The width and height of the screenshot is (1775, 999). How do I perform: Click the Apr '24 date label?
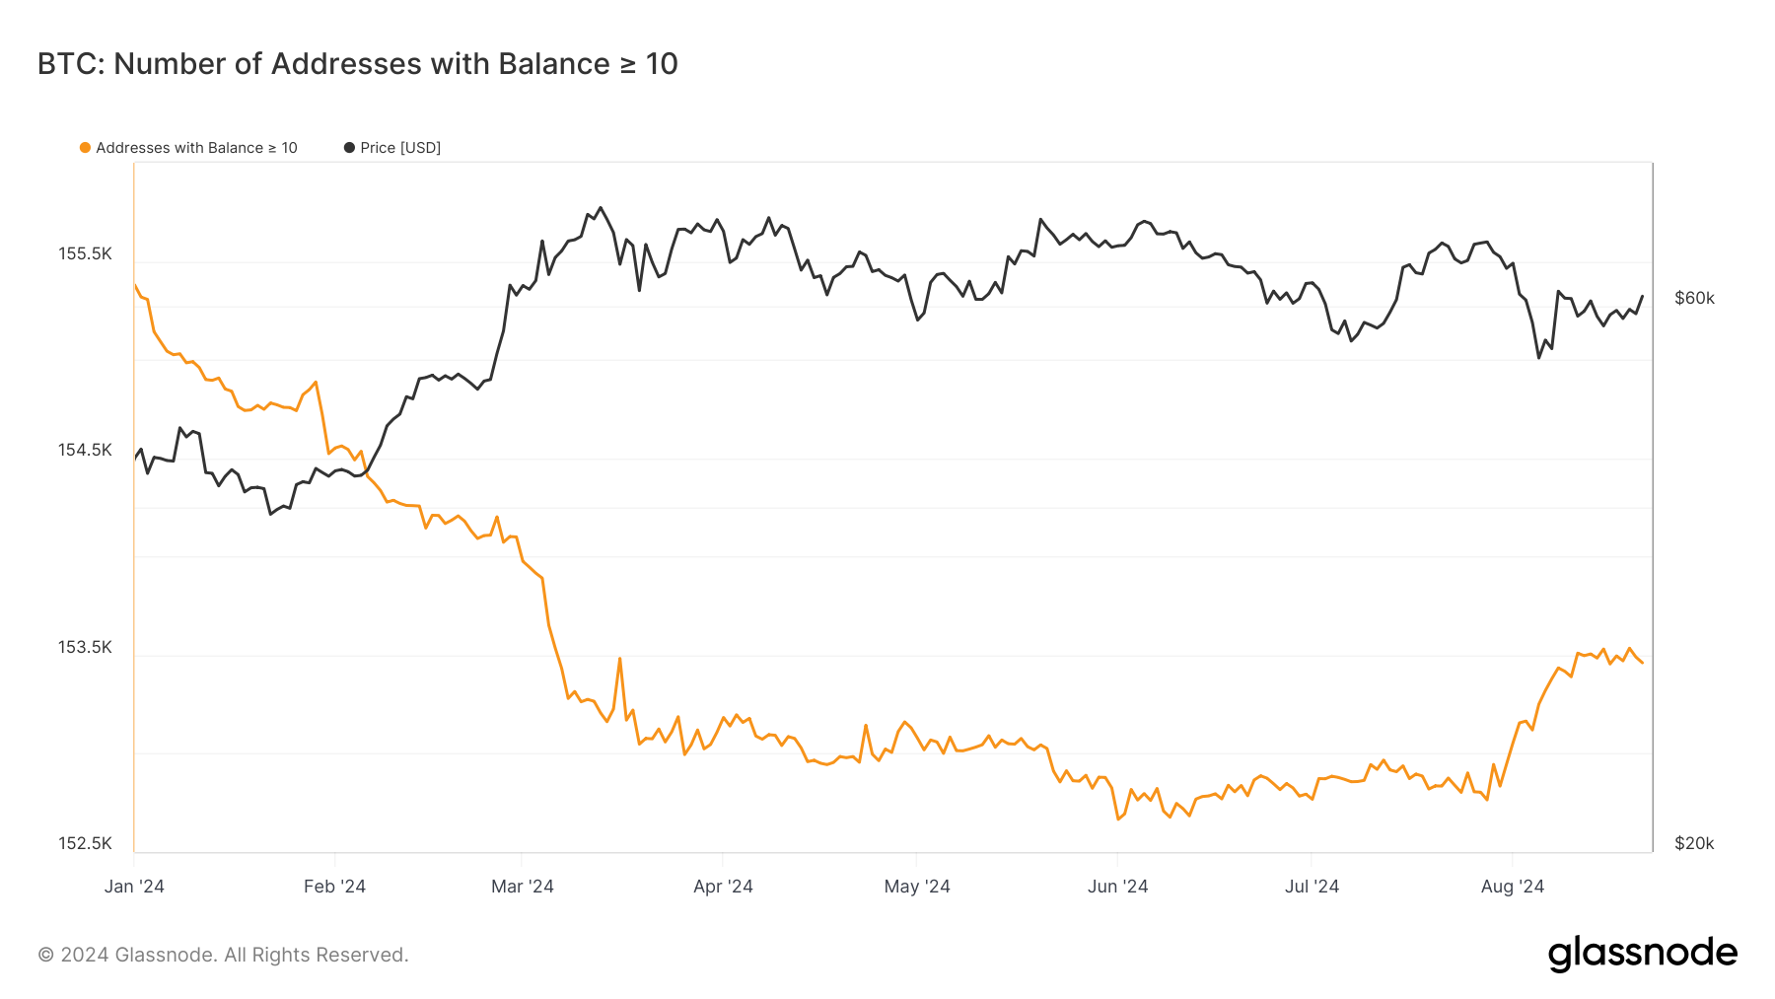[723, 887]
